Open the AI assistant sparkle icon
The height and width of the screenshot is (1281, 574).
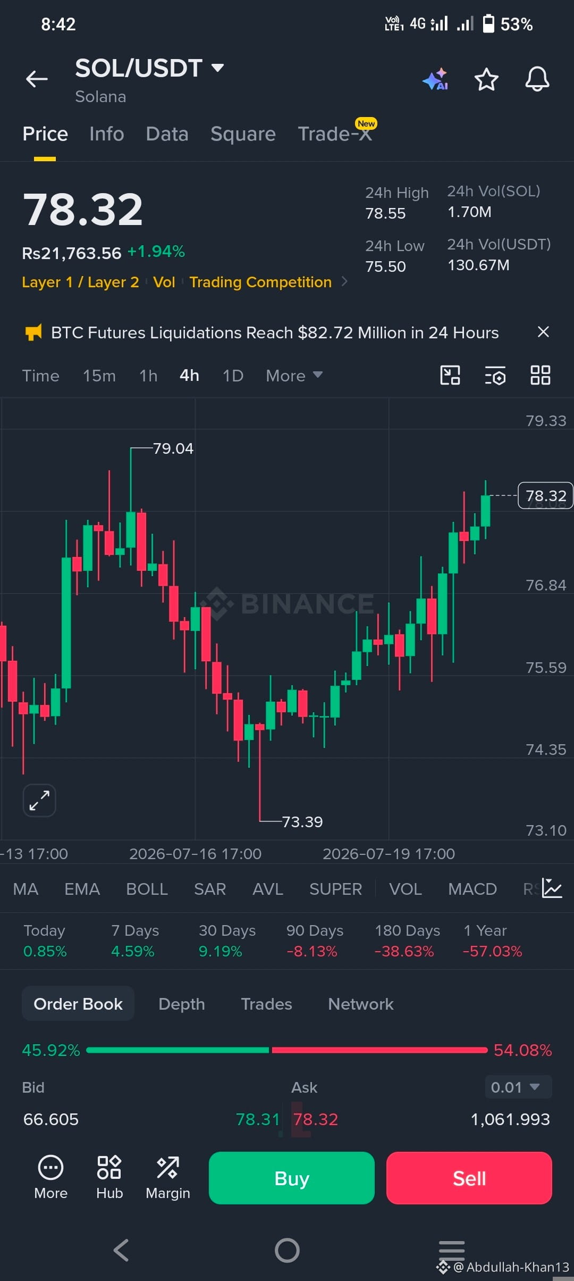(x=435, y=79)
